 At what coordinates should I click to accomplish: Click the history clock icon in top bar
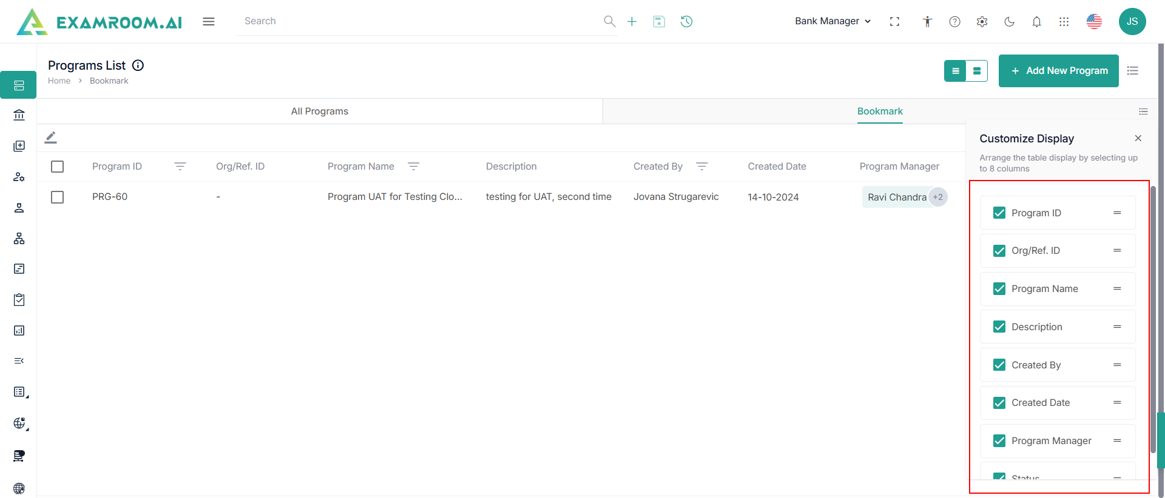coord(686,22)
